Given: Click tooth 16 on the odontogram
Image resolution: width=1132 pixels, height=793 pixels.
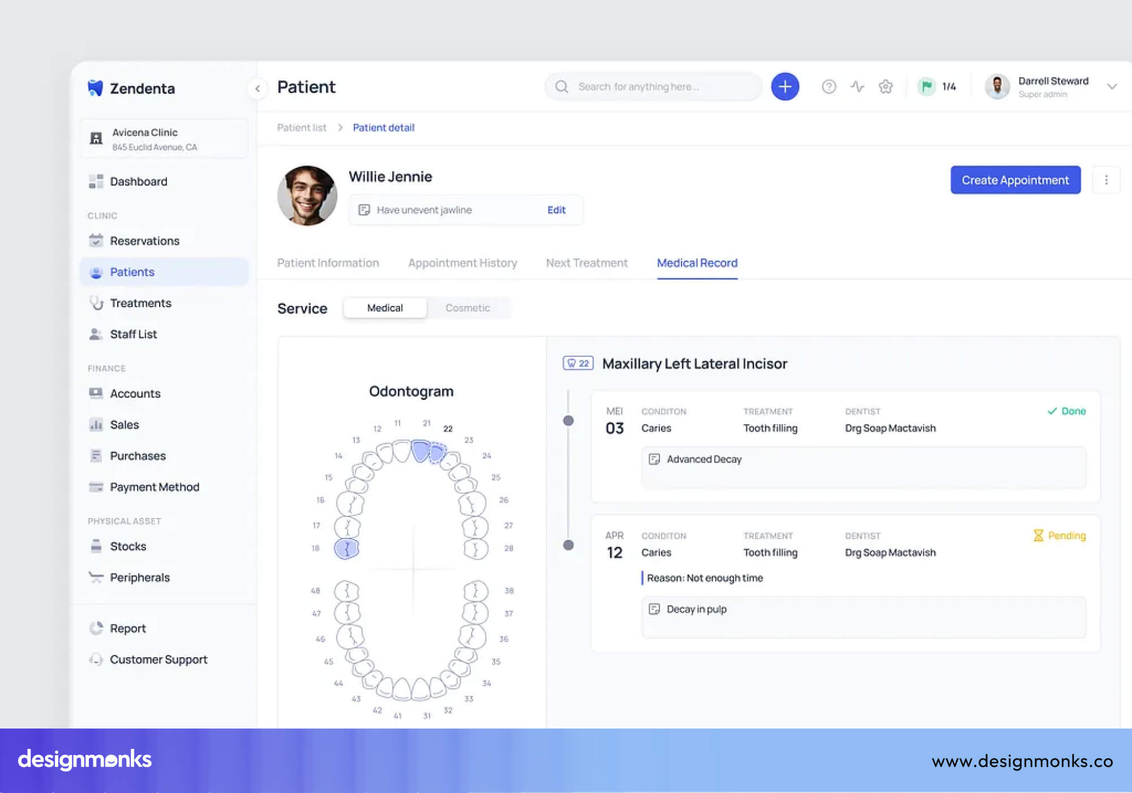Looking at the screenshot, I should coord(350,503).
